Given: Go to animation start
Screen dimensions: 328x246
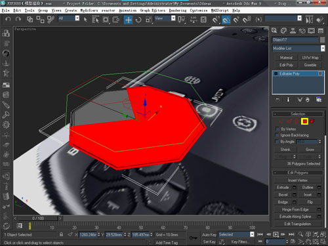Looking at the screenshot, I should 260,234.
